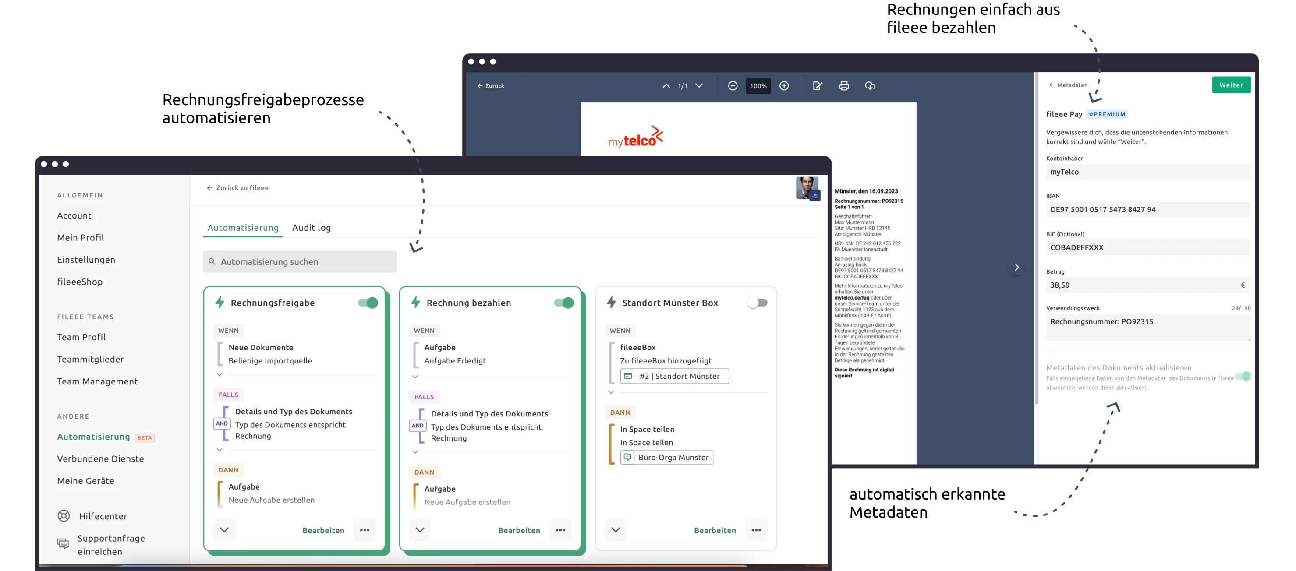
Task: Open more options on Standort Münster Box card
Action: coord(756,530)
